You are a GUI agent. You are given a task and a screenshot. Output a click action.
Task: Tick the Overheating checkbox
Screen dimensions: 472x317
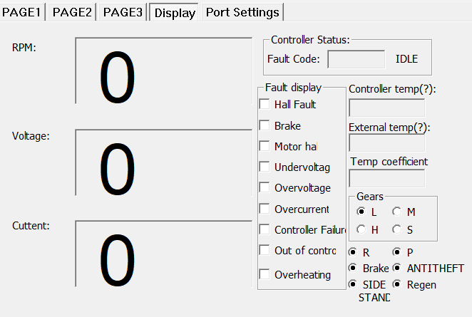click(x=265, y=274)
